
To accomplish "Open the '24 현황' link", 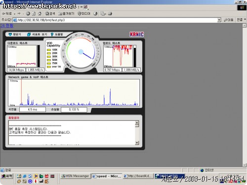I will [7, 26].
